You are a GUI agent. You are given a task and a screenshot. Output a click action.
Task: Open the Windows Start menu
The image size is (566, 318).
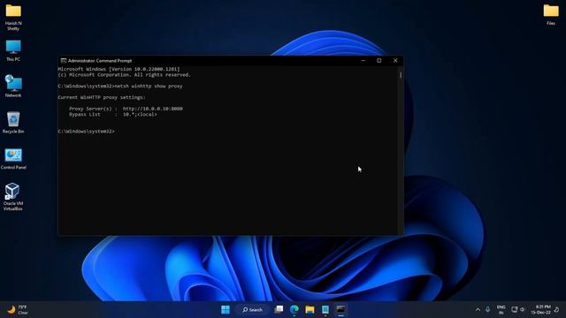tap(226, 310)
